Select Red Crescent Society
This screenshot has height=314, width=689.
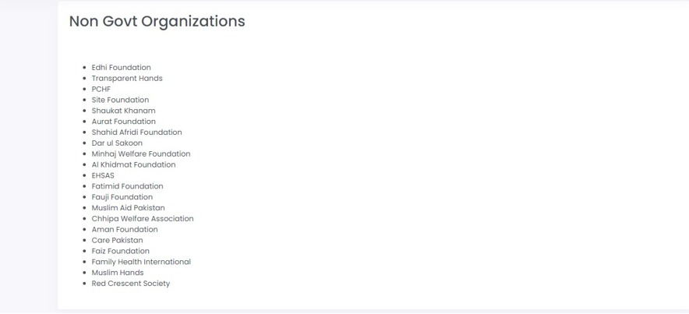click(x=130, y=284)
